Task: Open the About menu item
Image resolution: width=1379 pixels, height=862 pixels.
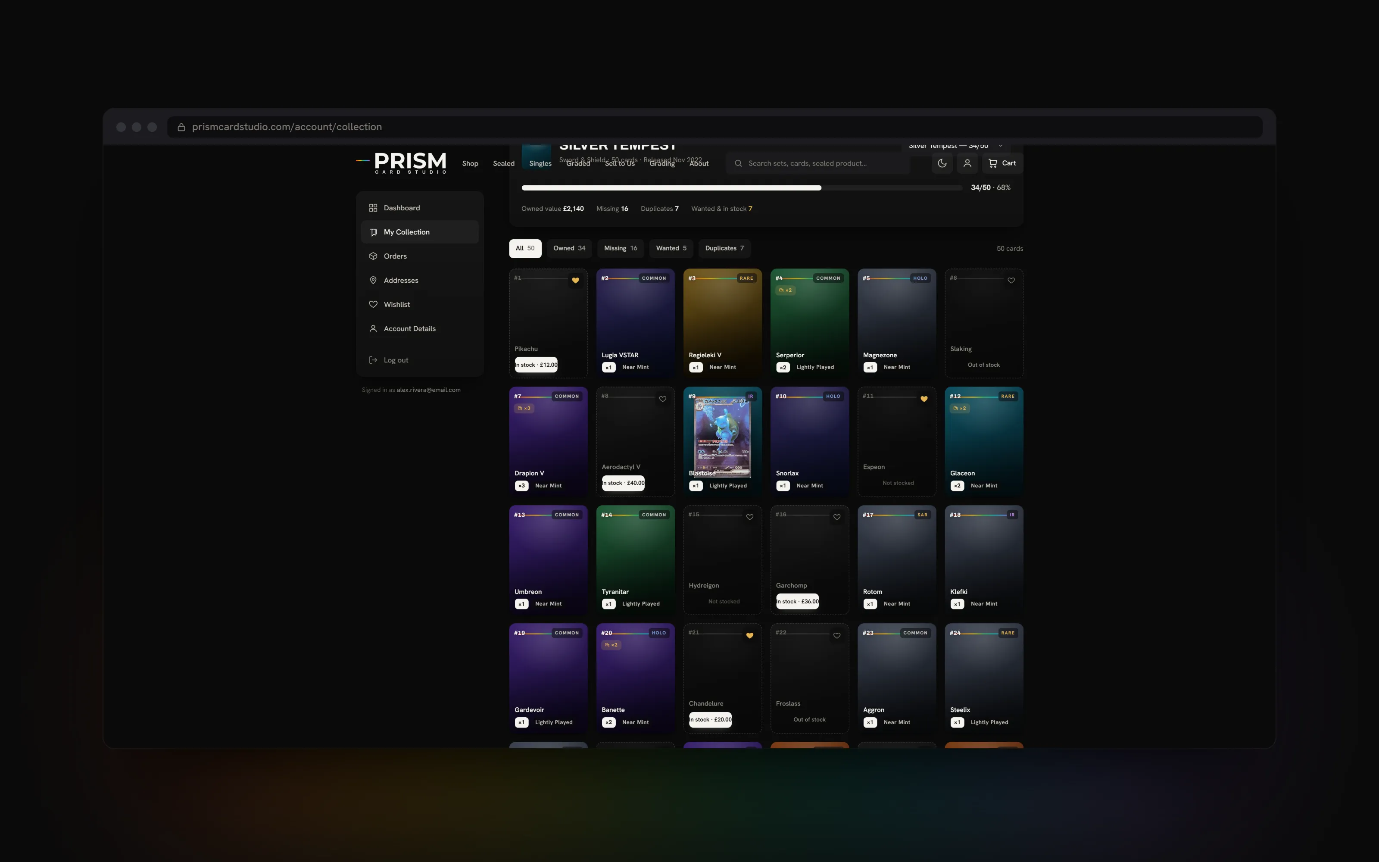Action: point(699,164)
